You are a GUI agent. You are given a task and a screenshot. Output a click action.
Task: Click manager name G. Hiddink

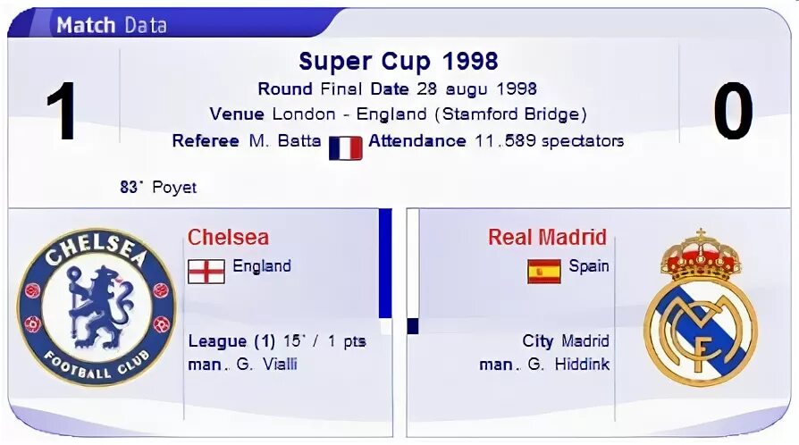click(x=568, y=365)
